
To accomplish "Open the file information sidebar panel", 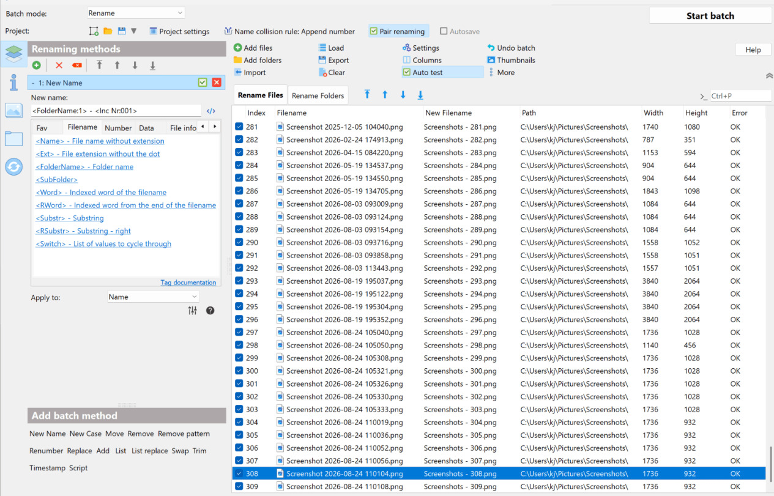I will pos(13,83).
